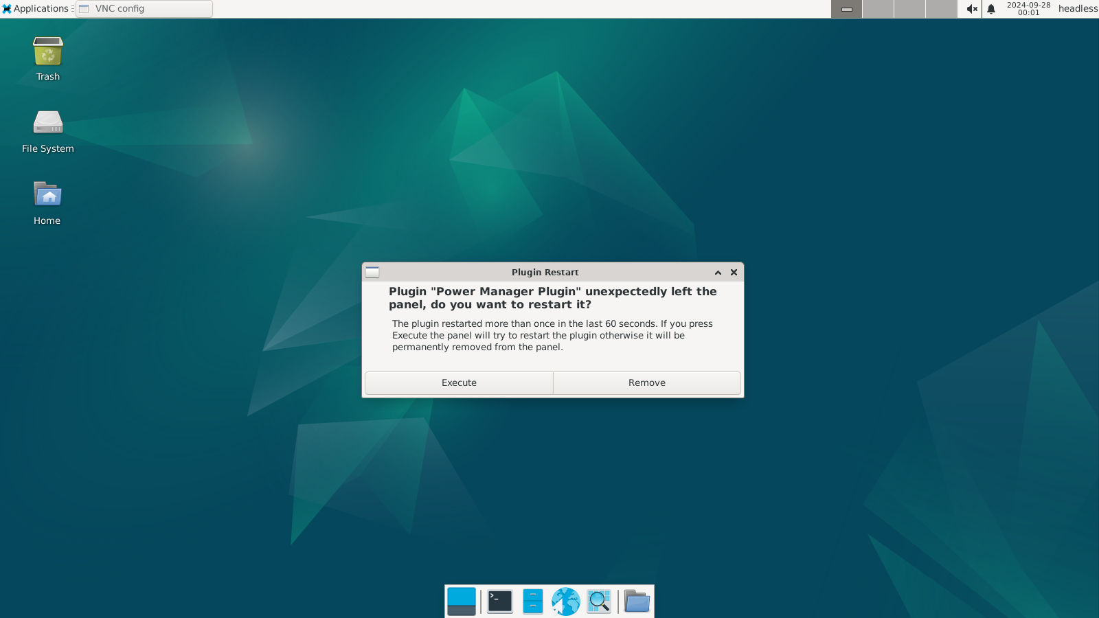Switch to the second workspace
This screenshot has width=1099, height=618.
tap(878, 9)
